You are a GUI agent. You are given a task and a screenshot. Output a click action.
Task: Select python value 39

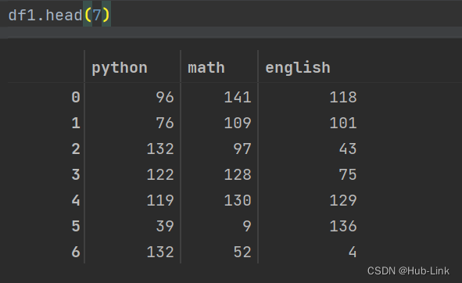click(x=165, y=226)
